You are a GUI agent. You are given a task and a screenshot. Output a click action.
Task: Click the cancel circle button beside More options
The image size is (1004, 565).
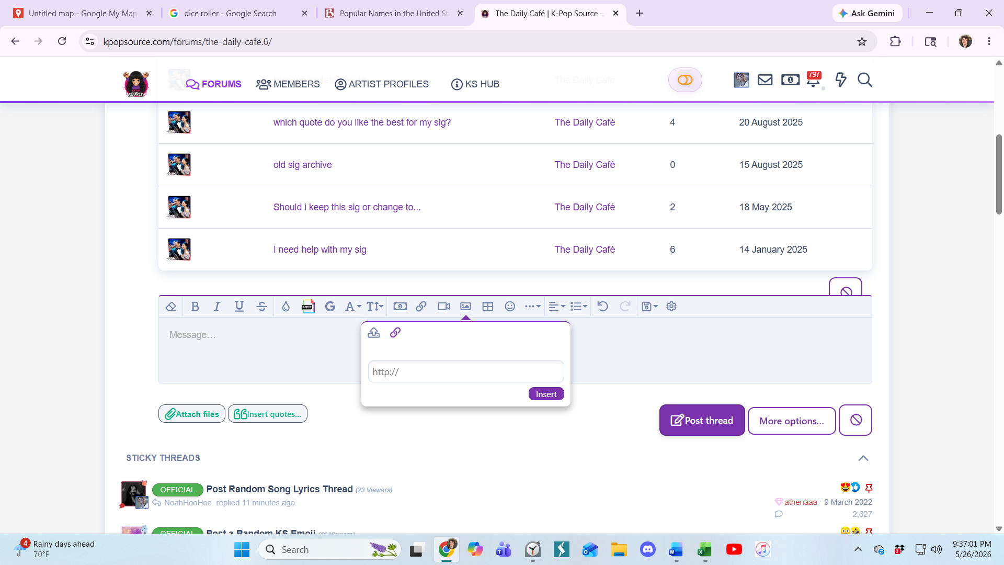855,420
